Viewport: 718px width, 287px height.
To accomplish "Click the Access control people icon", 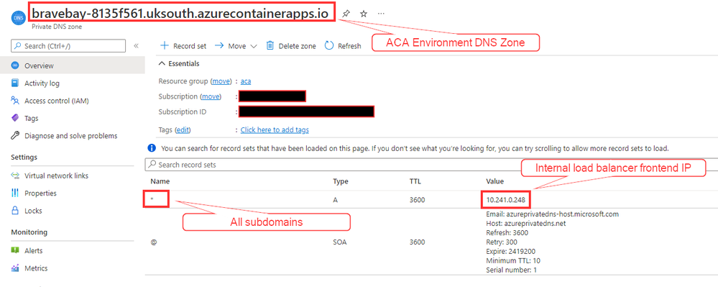I will [x=15, y=101].
